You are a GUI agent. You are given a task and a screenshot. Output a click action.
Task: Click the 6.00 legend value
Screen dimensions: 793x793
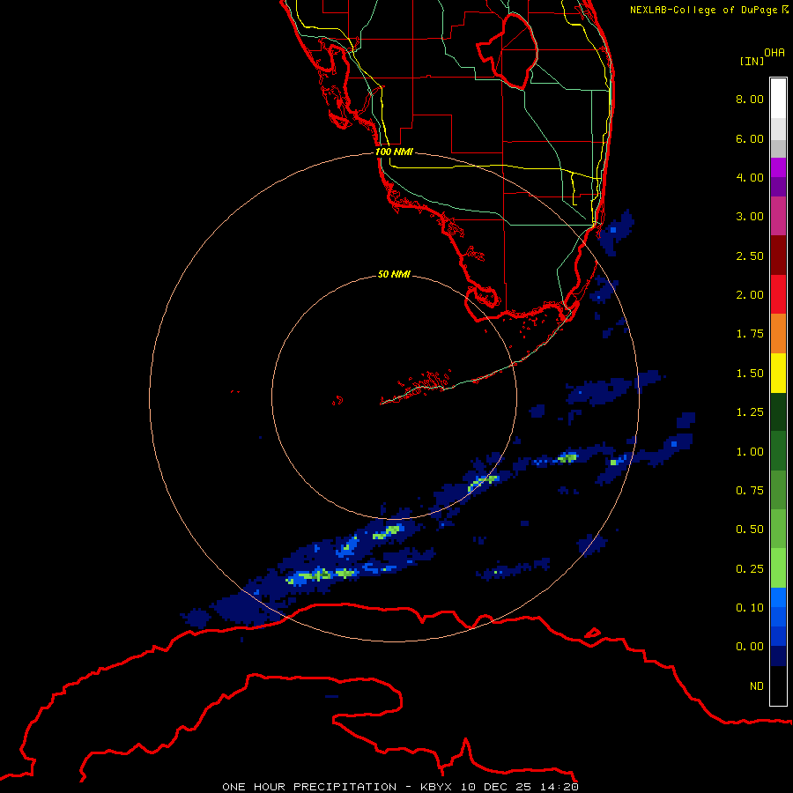[x=750, y=138]
